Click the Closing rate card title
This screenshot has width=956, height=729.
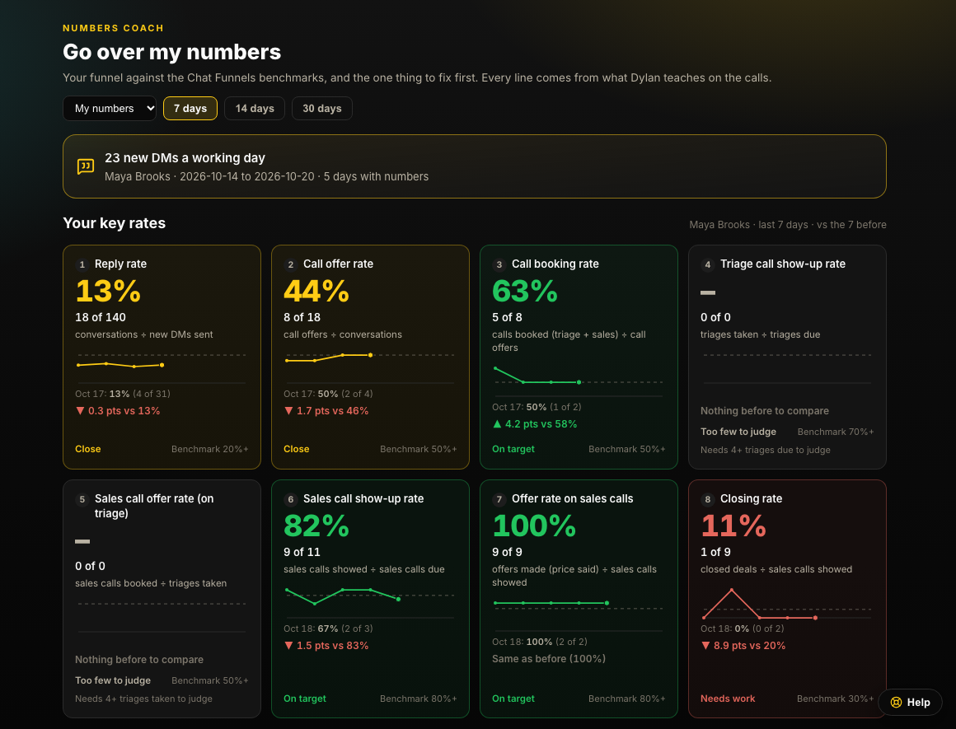click(751, 498)
